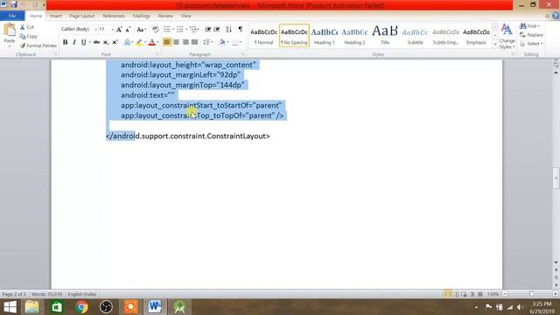Center the paragraph text
The image size is (560, 315).
176,42
